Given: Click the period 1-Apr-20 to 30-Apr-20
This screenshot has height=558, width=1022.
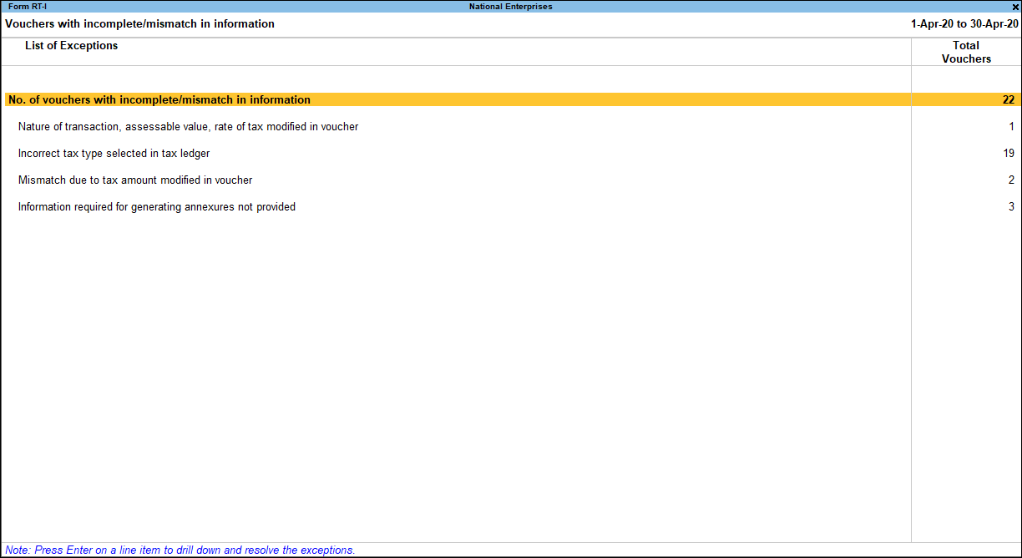Looking at the screenshot, I should 964,24.
